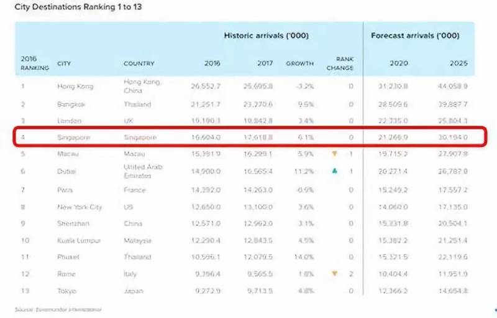The width and height of the screenshot is (497, 318).
Task: Click New York City in the table
Action: pos(79,207)
